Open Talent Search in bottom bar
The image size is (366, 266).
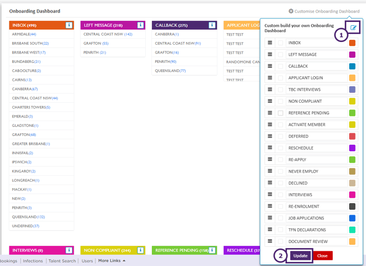62,261
